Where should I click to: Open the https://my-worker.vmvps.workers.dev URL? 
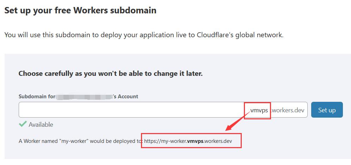[188, 141]
